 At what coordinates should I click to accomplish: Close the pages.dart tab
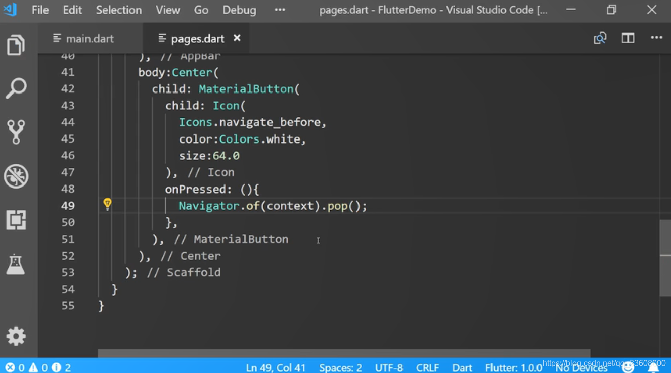(x=237, y=38)
